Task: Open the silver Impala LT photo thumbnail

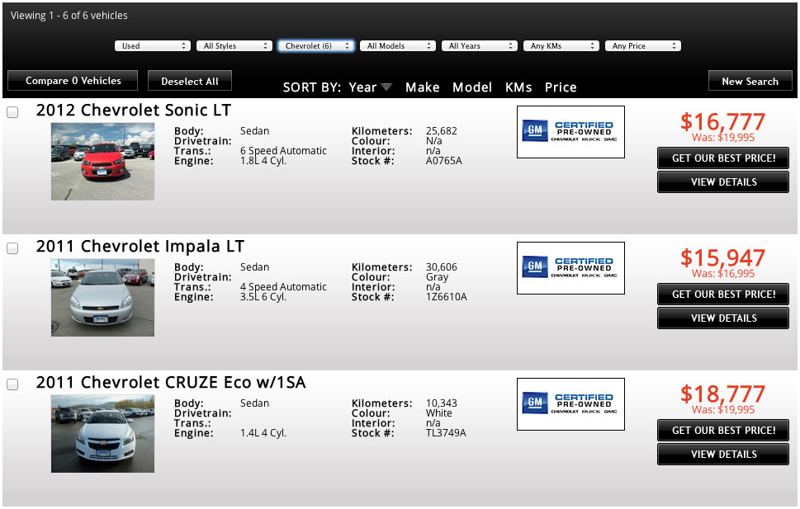Action: click(102, 297)
